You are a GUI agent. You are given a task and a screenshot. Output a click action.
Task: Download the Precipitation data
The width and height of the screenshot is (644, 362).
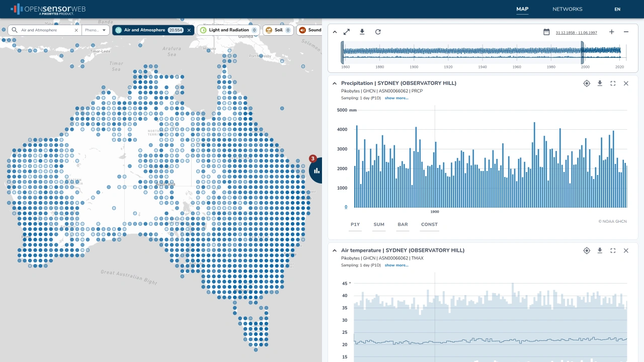pos(600,83)
